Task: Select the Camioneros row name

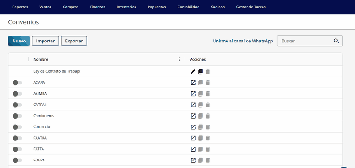Action: (44, 116)
